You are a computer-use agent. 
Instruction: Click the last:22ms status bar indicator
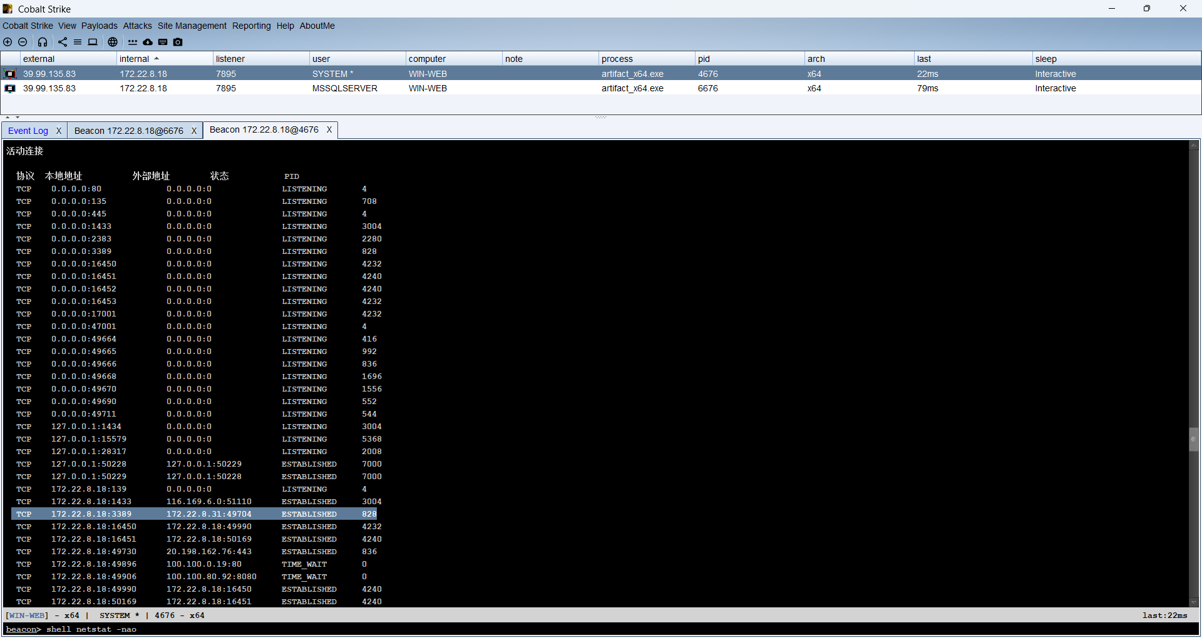[1165, 615]
